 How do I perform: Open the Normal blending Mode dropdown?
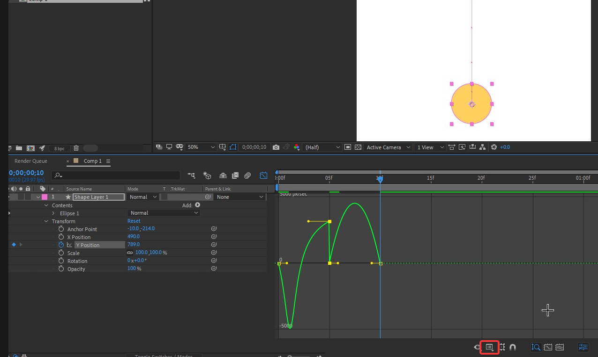(x=142, y=197)
